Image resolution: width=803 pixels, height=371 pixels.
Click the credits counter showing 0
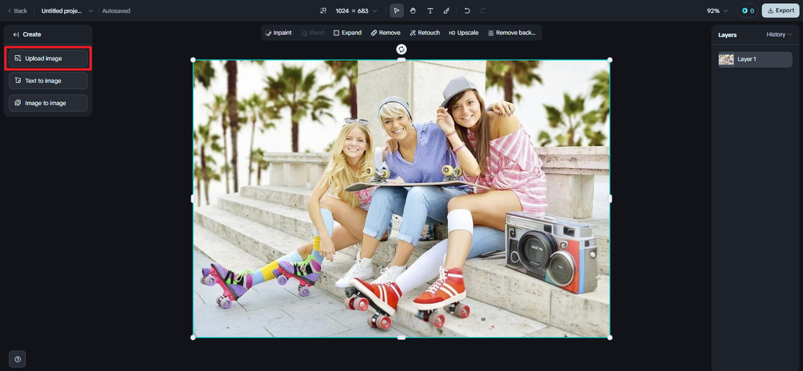(748, 11)
